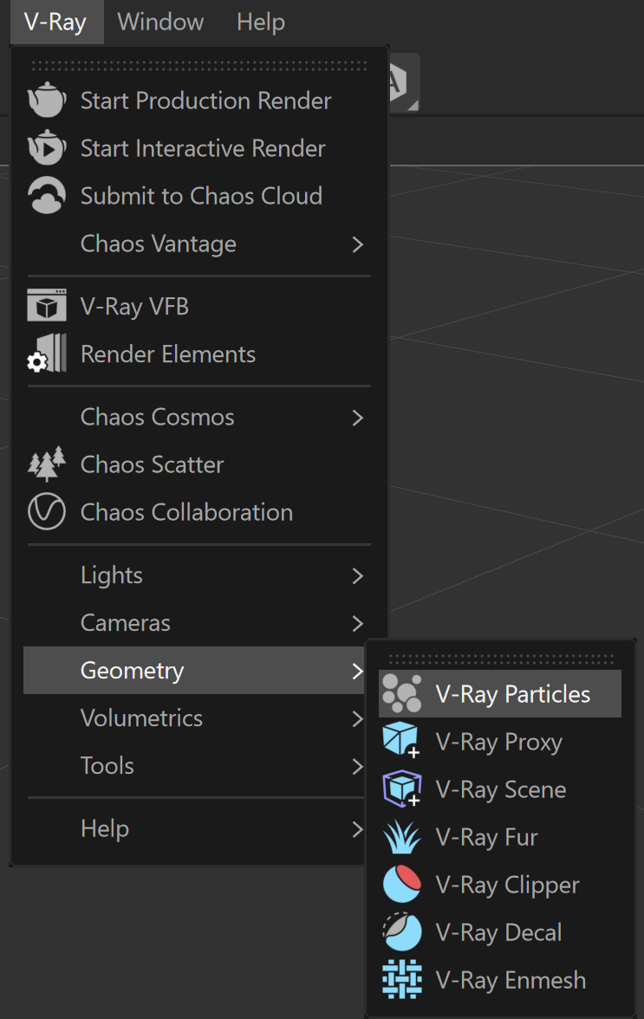Click the Submit to Chaos Cloud icon
This screenshot has height=1019, width=644.
click(47, 196)
